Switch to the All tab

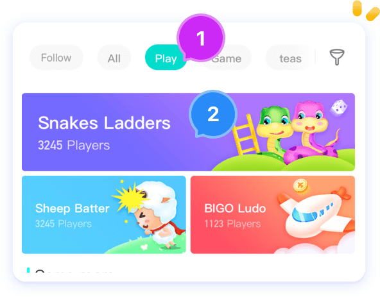(114, 58)
